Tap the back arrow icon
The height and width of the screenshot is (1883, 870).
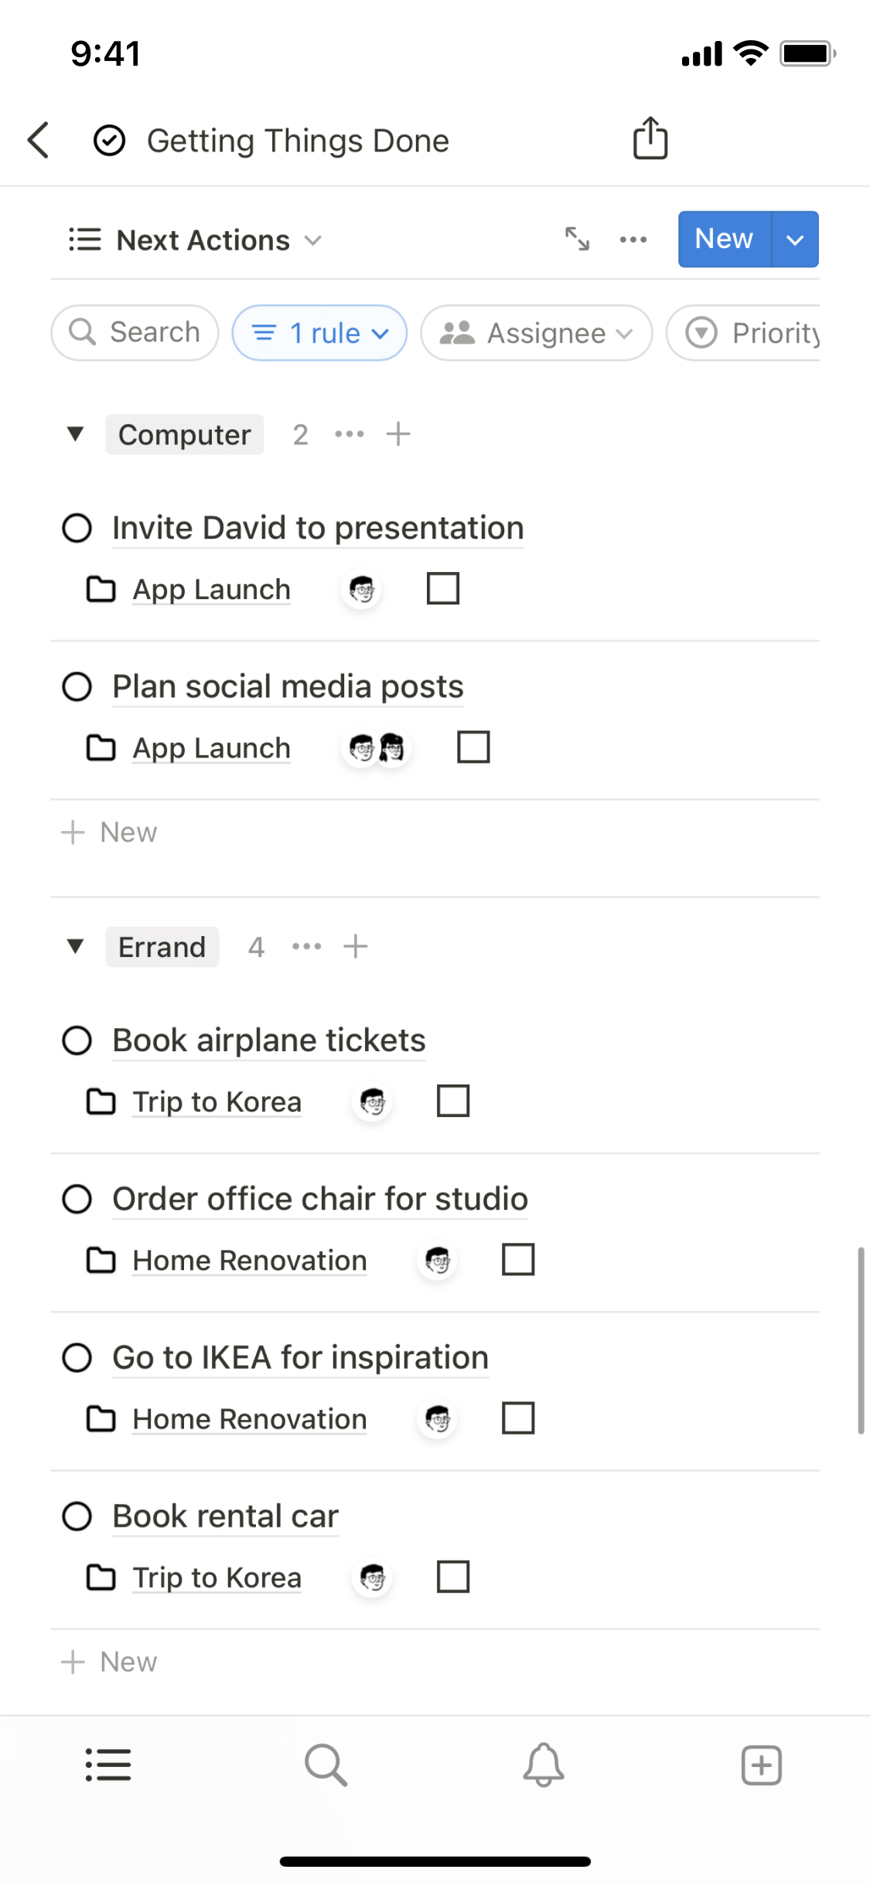(39, 141)
